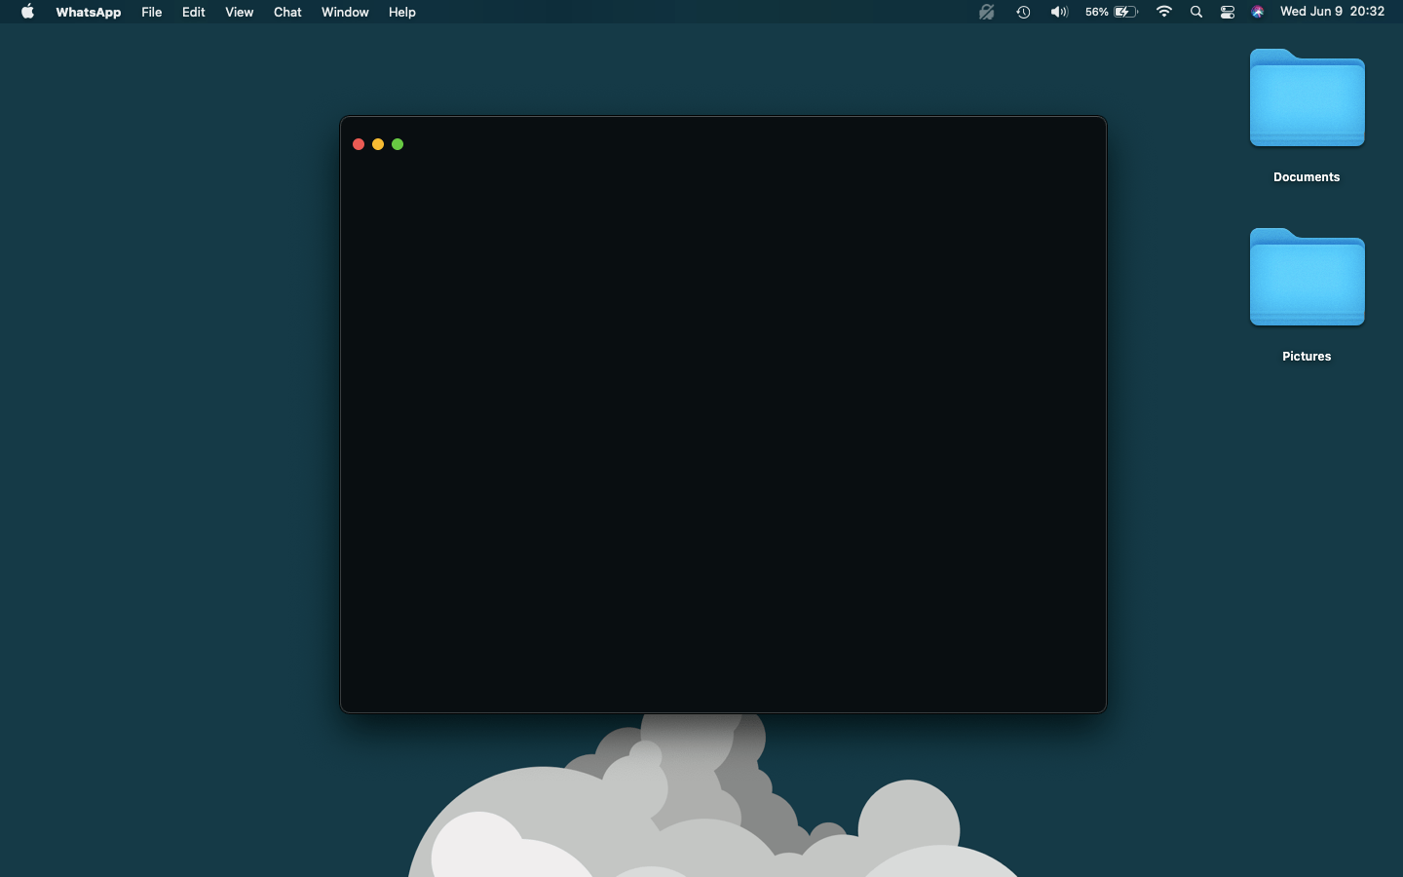
Task: Open the View menu
Action: [239, 12]
